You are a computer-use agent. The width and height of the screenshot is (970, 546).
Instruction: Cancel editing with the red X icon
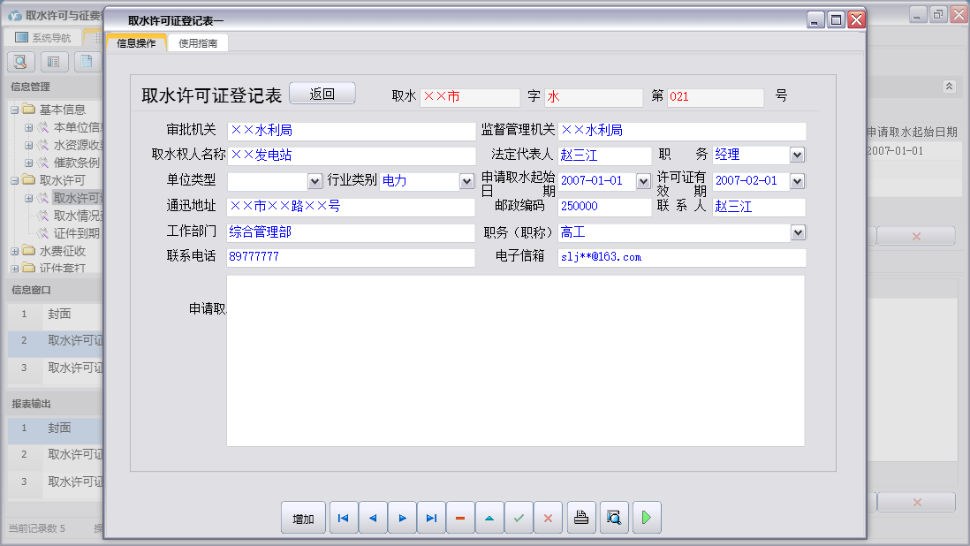coord(548,518)
